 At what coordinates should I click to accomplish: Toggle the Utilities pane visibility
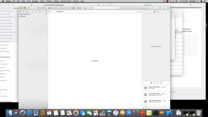[167, 8]
